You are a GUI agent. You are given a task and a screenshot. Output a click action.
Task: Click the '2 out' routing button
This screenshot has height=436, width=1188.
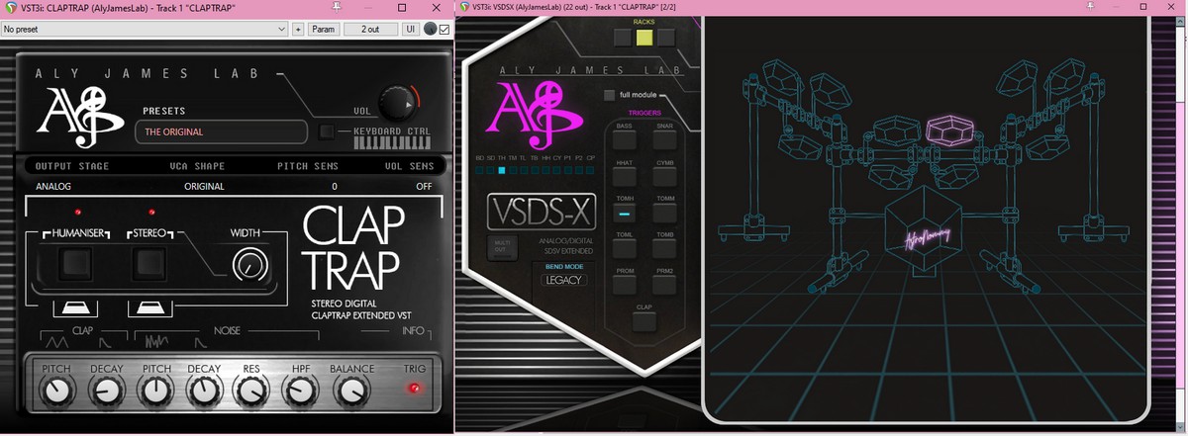(370, 30)
